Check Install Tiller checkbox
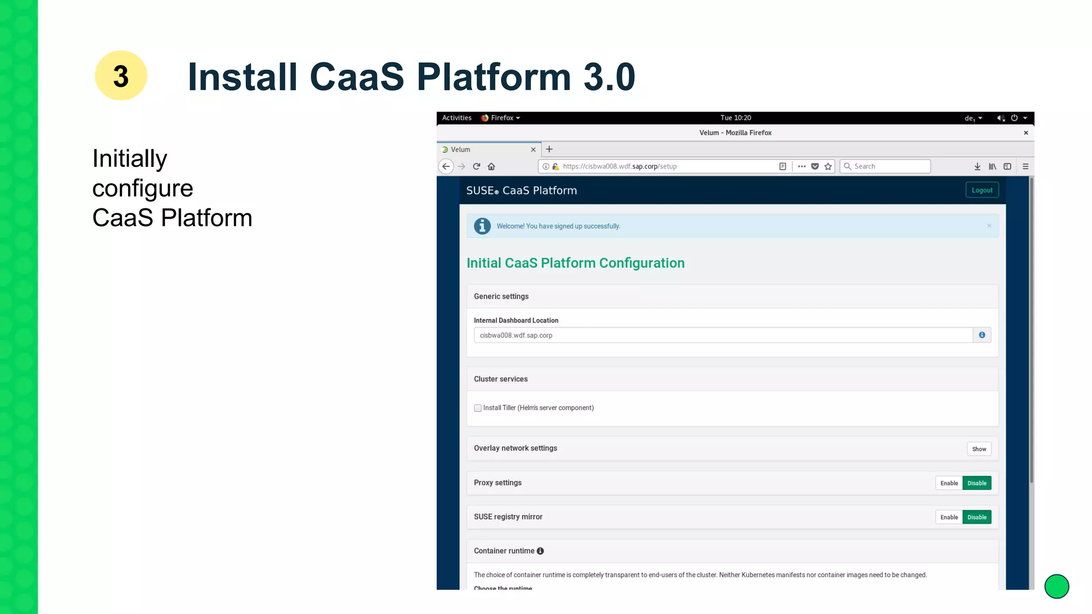 [x=478, y=408]
